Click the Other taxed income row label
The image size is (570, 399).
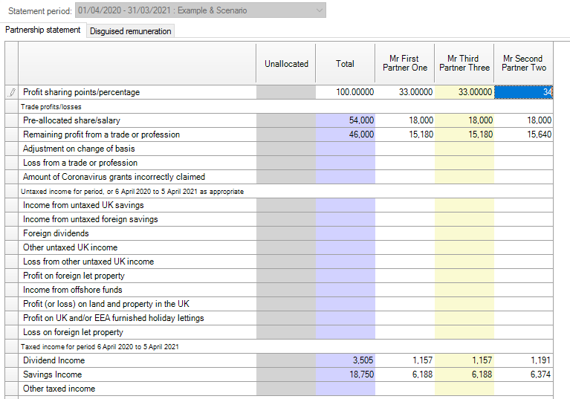point(59,389)
